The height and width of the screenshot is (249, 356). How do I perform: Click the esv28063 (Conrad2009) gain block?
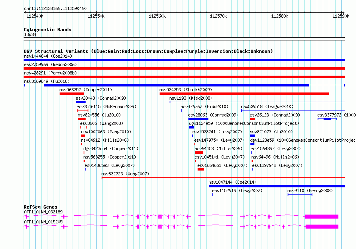point(198,119)
